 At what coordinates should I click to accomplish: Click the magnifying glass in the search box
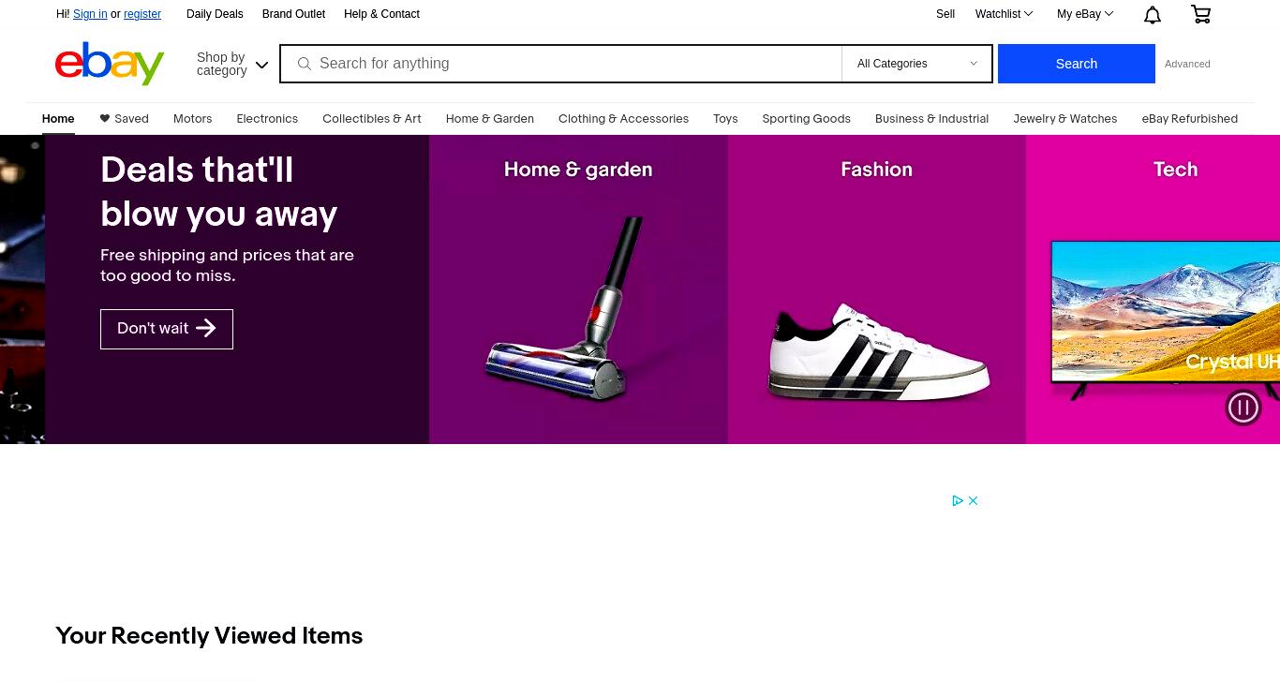point(304,64)
